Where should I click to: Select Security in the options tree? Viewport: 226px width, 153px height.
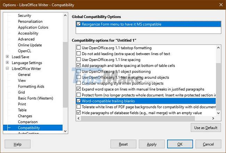tap(24, 15)
